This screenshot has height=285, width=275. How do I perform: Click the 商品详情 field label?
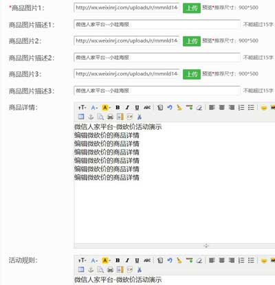(x=23, y=107)
